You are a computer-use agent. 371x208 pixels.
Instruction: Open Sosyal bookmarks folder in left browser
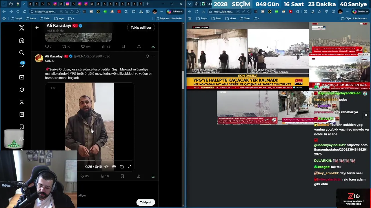click(x=16, y=18)
